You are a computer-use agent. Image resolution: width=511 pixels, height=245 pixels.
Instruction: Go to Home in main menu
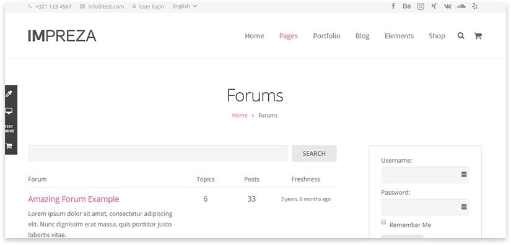[255, 36]
